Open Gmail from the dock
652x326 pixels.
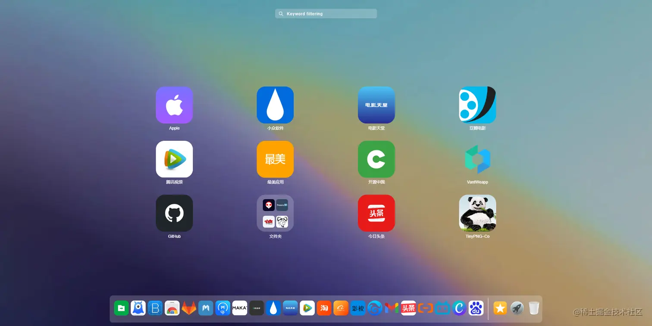pyautogui.click(x=392, y=308)
